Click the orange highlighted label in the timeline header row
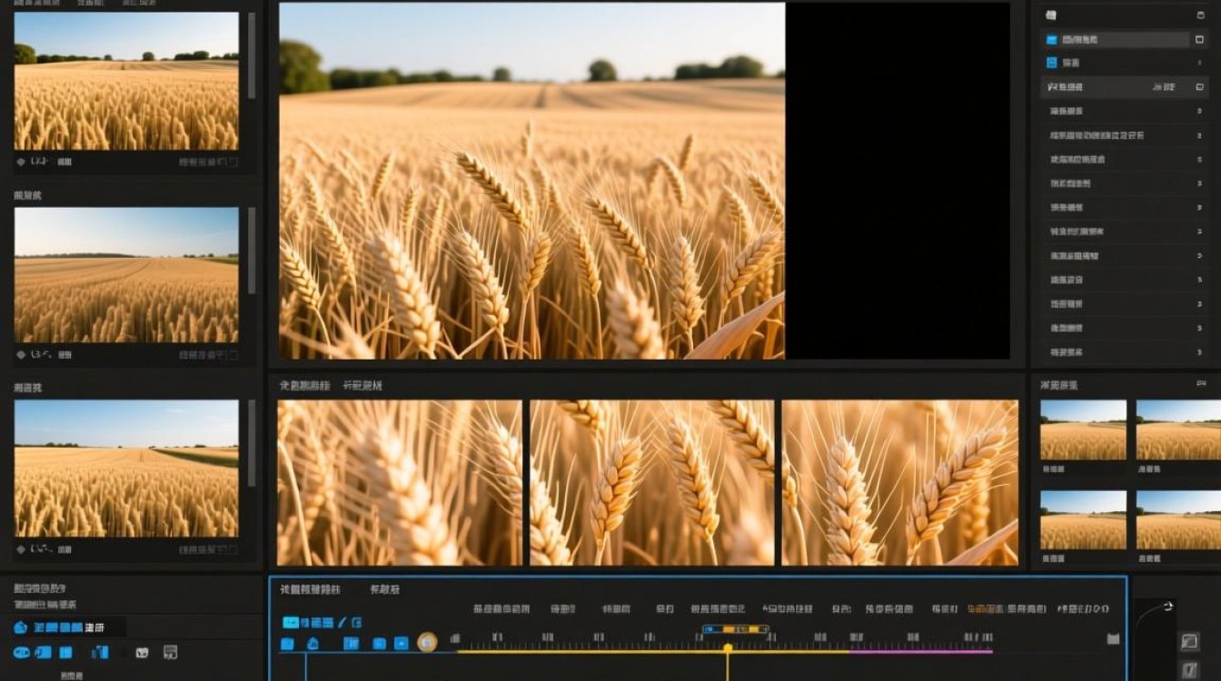The image size is (1221, 681). pyautogui.click(x=986, y=609)
